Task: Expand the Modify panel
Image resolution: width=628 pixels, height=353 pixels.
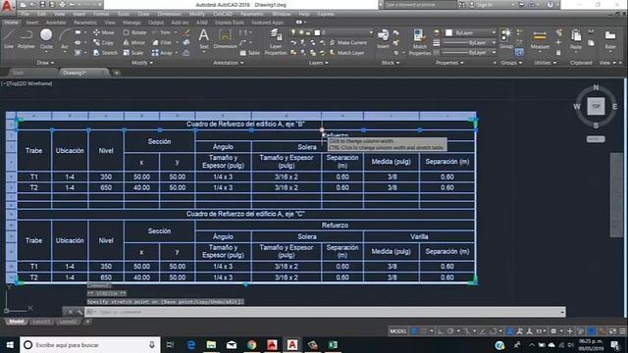Action: pos(142,63)
